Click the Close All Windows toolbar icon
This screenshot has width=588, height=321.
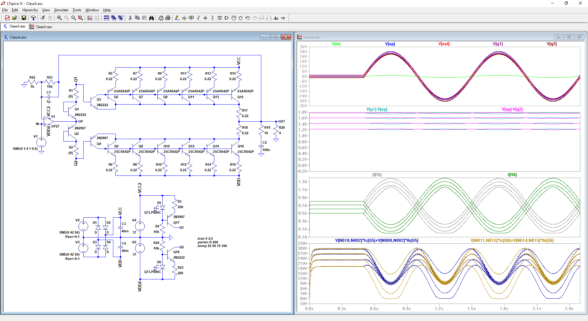121,18
